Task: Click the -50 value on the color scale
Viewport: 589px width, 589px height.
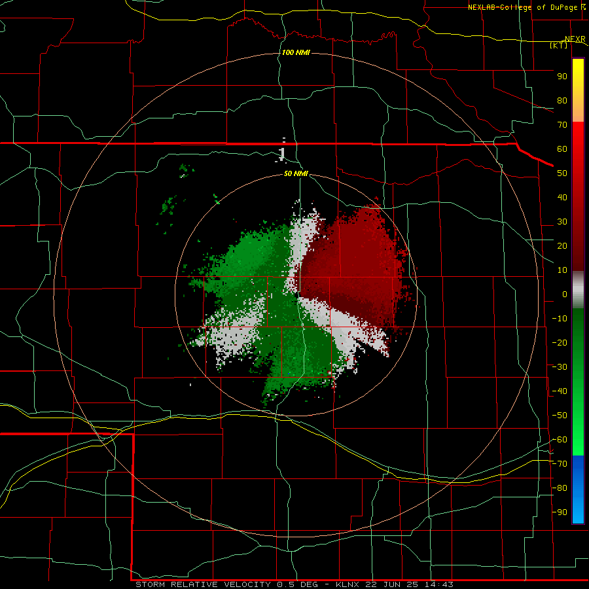Action: pyautogui.click(x=560, y=416)
